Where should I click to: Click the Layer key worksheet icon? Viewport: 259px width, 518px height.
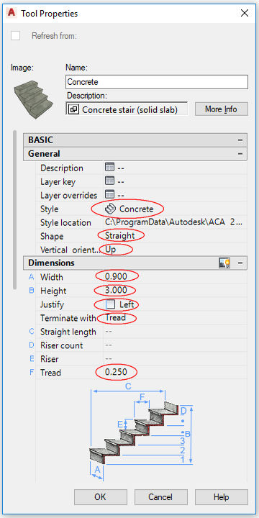point(109,181)
